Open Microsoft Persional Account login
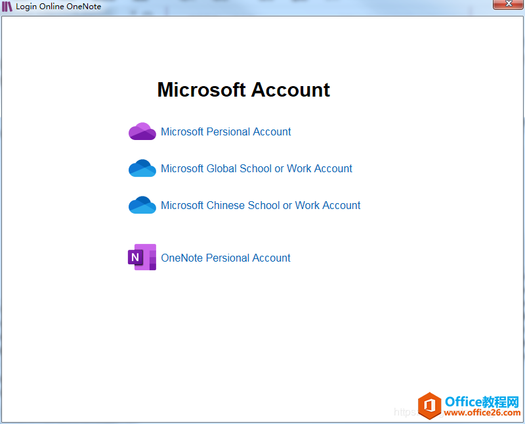This screenshot has width=525, height=424. 226,131
